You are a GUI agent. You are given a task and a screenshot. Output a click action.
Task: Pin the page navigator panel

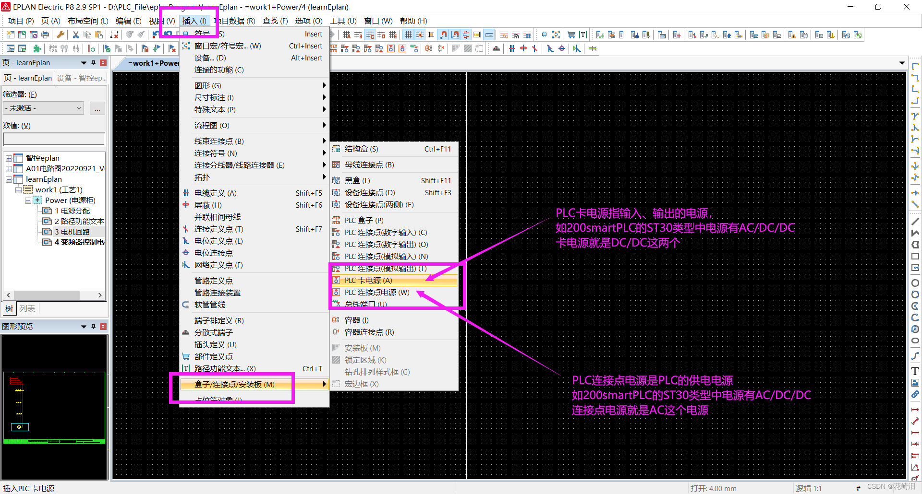click(x=94, y=63)
